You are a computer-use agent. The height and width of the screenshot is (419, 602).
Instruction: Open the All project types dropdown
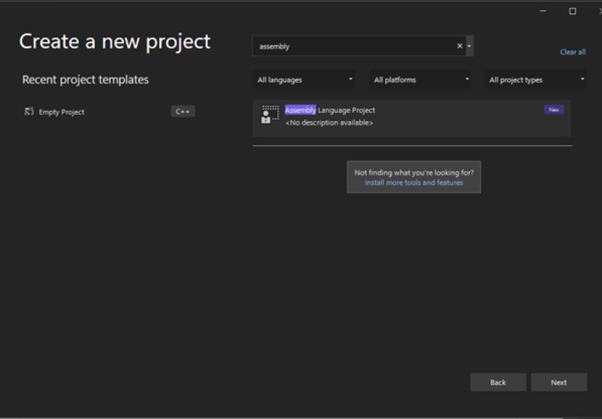[x=536, y=79]
